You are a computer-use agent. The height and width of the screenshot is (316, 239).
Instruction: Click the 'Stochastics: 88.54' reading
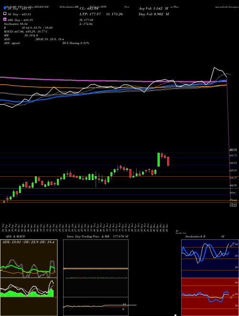(16, 24)
